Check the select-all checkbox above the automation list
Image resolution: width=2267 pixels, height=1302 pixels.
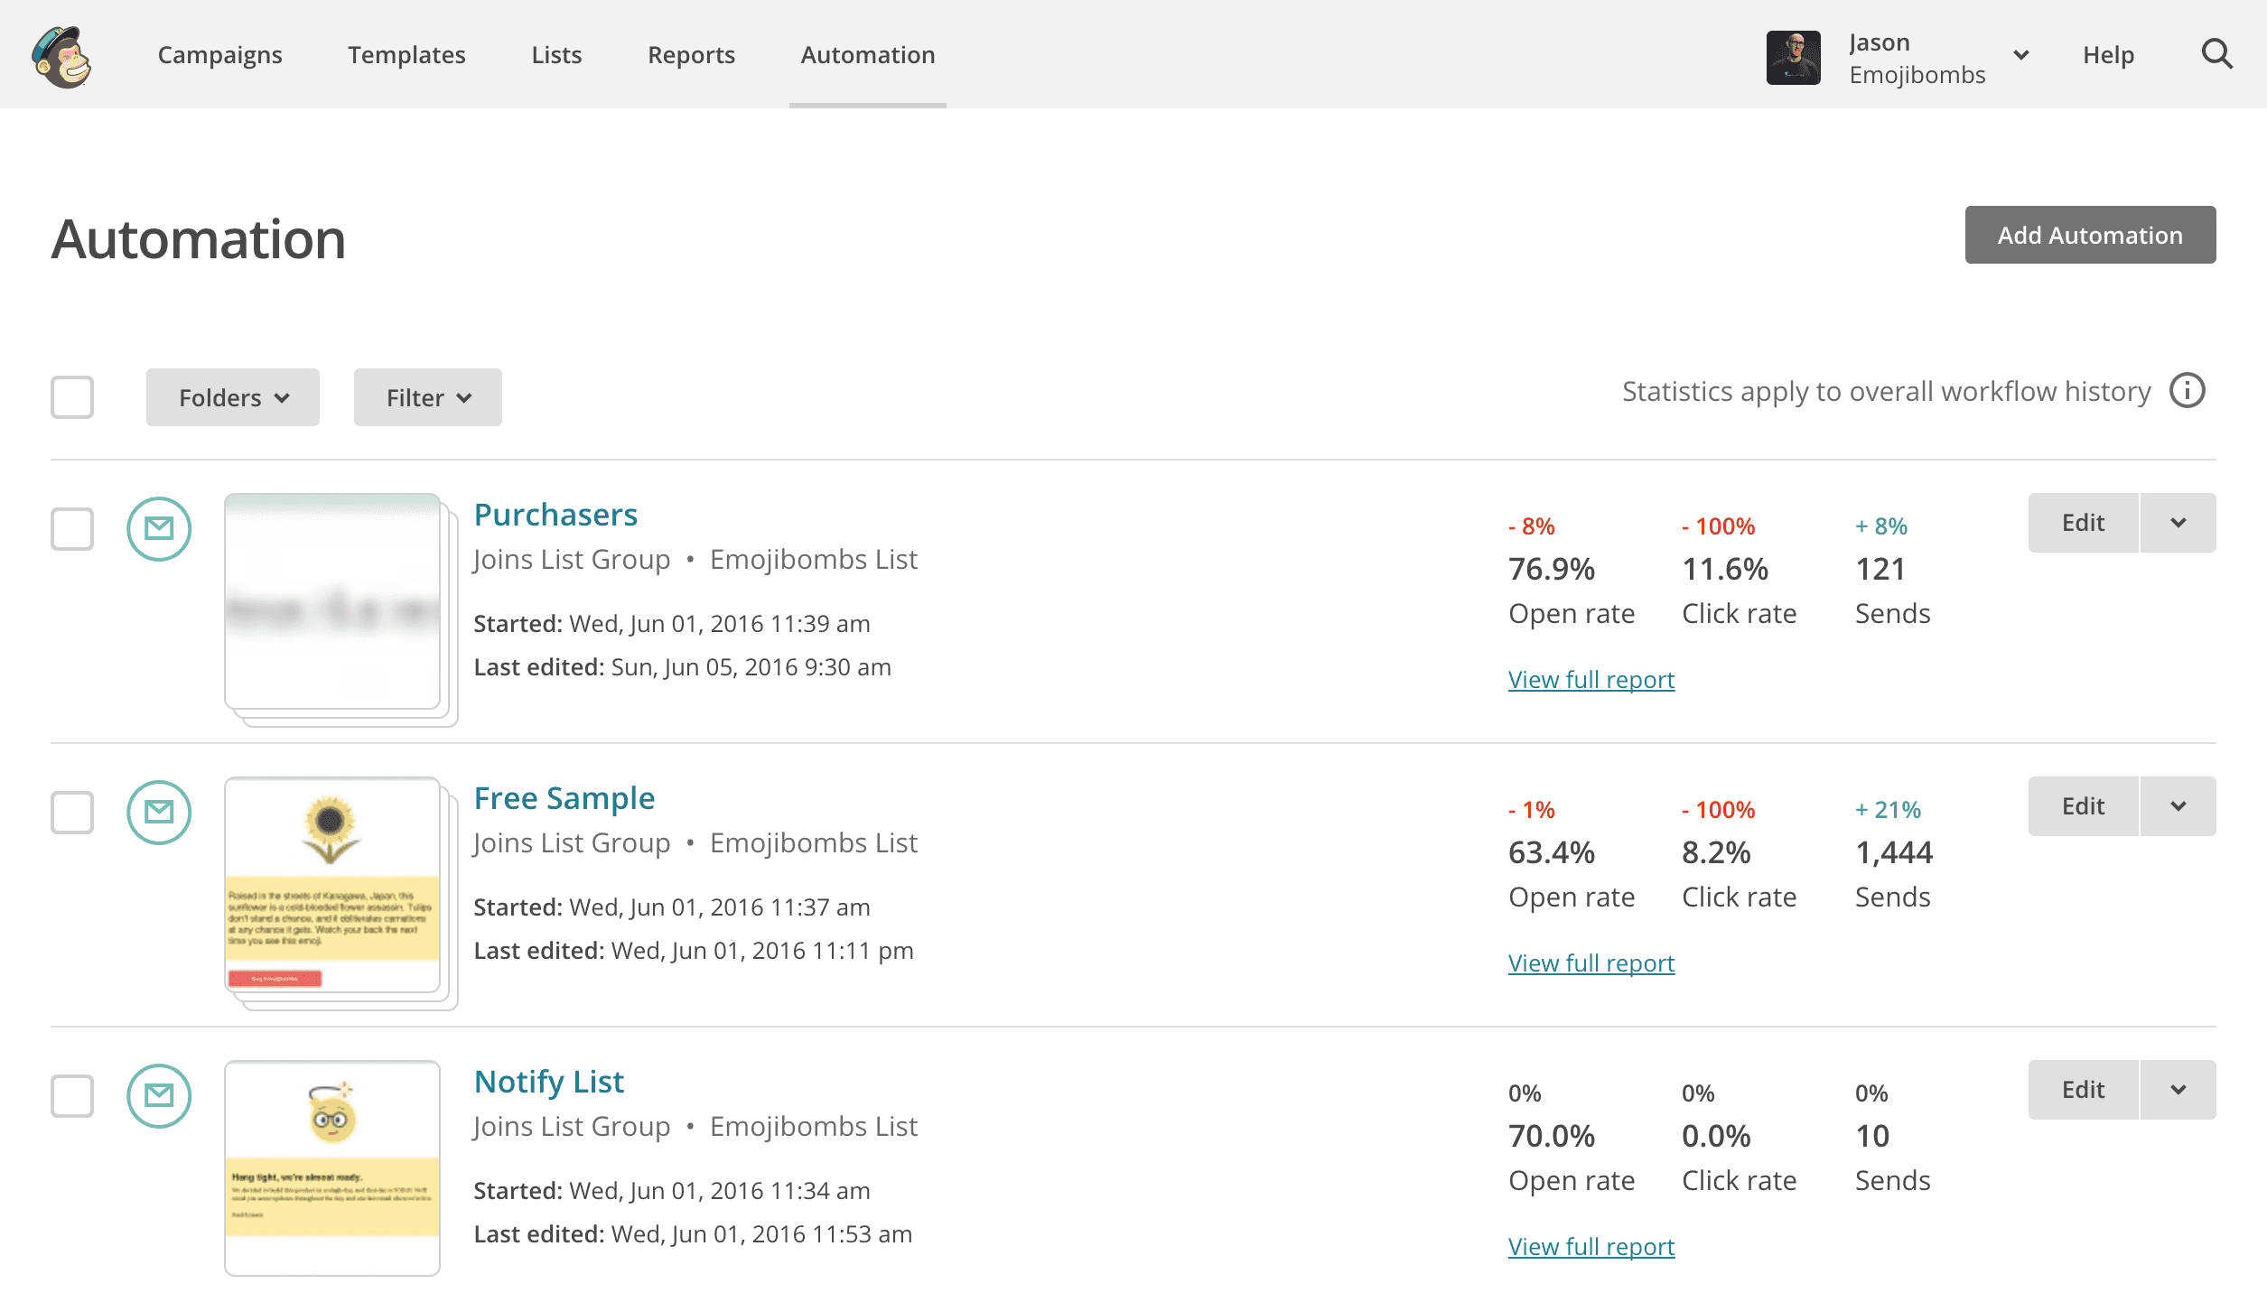pyautogui.click(x=72, y=397)
